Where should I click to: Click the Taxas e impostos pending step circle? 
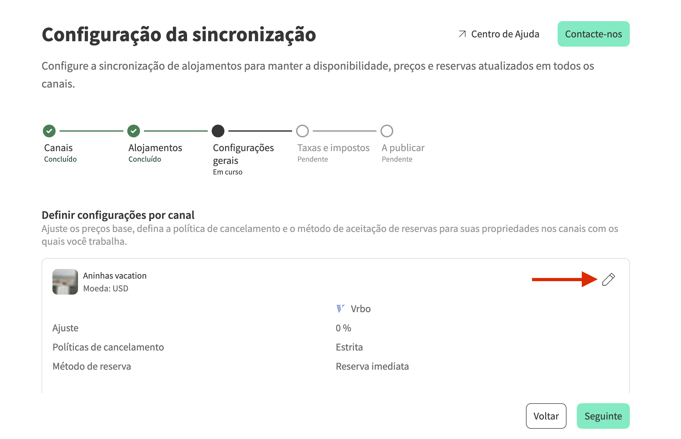[x=302, y=131]
